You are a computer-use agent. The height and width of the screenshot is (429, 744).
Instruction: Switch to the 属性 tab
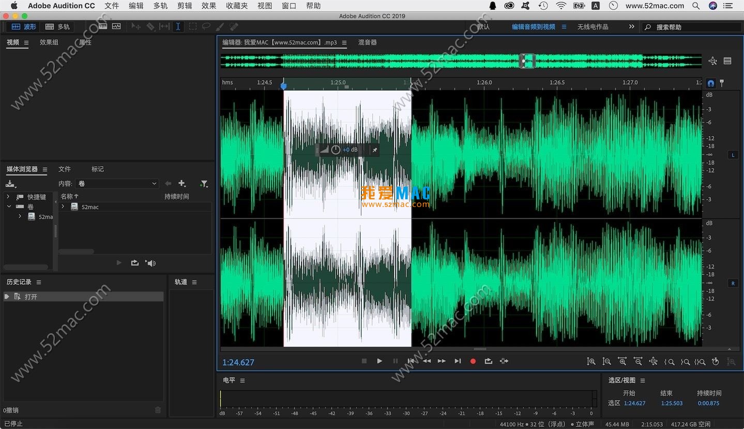coord(85,42)
